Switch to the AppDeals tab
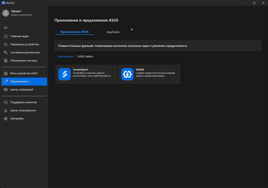This screenshot has width=268, height=188. pyautogui.click(x=113, y=32)
